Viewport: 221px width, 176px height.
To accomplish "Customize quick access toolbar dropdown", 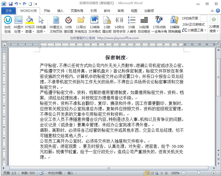I will click(x=36, y=4).
